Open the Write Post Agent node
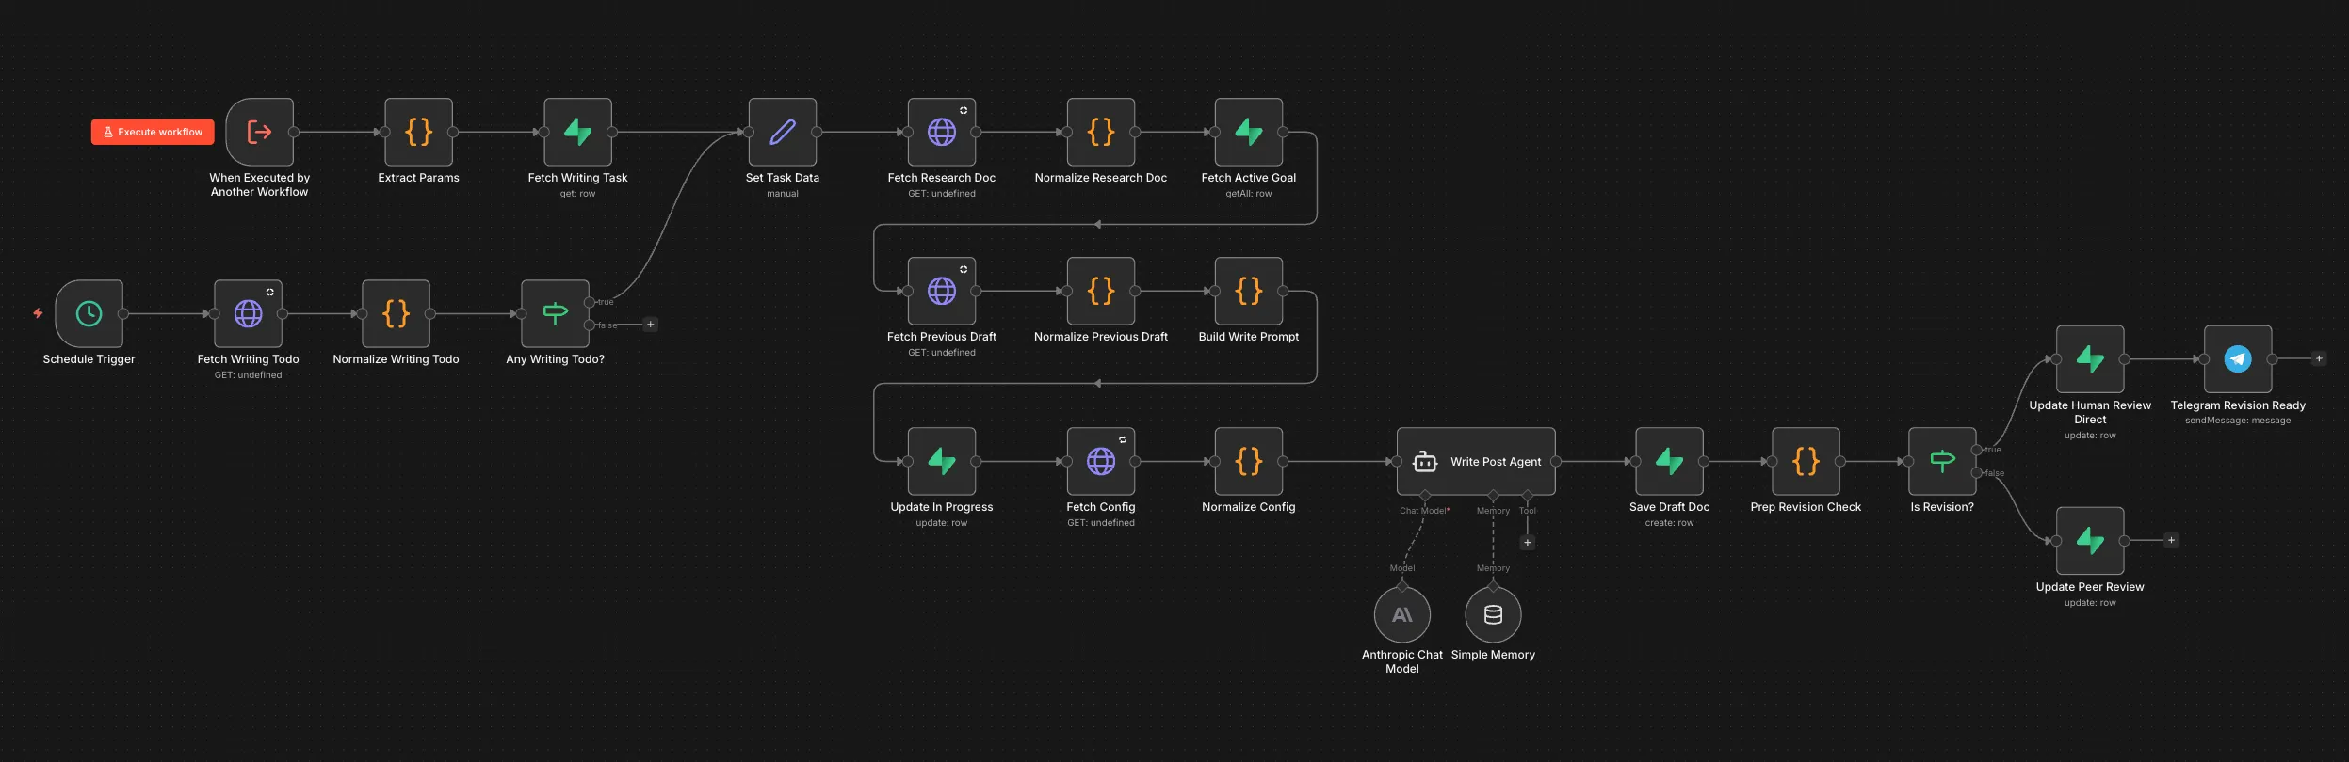 pos(1475,462)
